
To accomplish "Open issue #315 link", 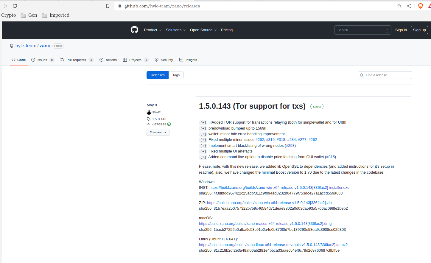I will tap(331, 157).
